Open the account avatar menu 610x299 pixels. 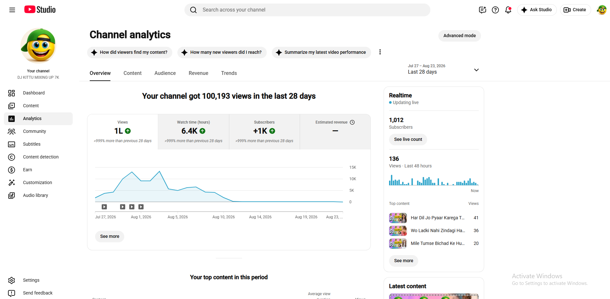click(602, 10)
